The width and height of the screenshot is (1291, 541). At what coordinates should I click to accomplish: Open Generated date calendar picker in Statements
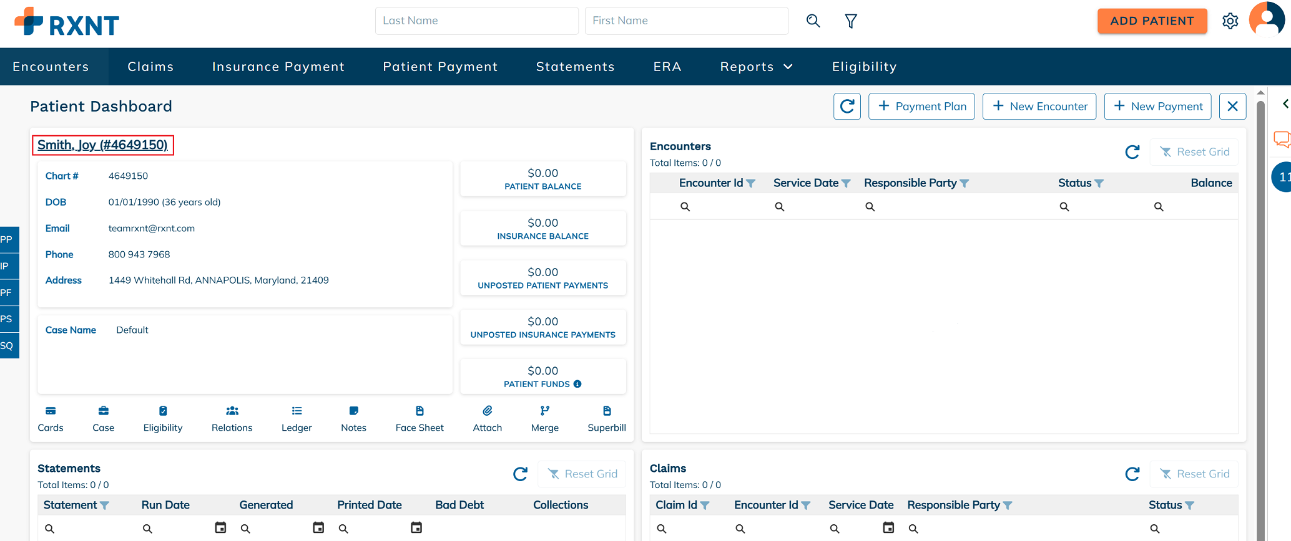(318, 528)
